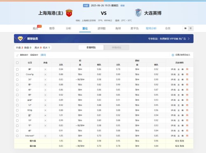This screenshot has width=206, height=153.
Task: Expand multi-line plus in 金宝* row
Action: [45, 100]
